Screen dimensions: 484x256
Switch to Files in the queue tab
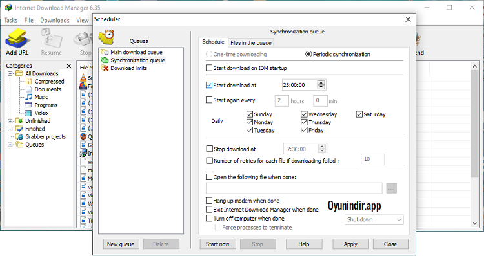pyautogui.click(x=251, y=42)
